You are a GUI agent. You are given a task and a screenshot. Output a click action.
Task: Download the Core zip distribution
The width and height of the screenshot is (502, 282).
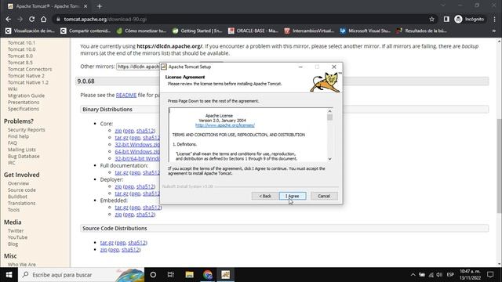click(x=118, y=131)
